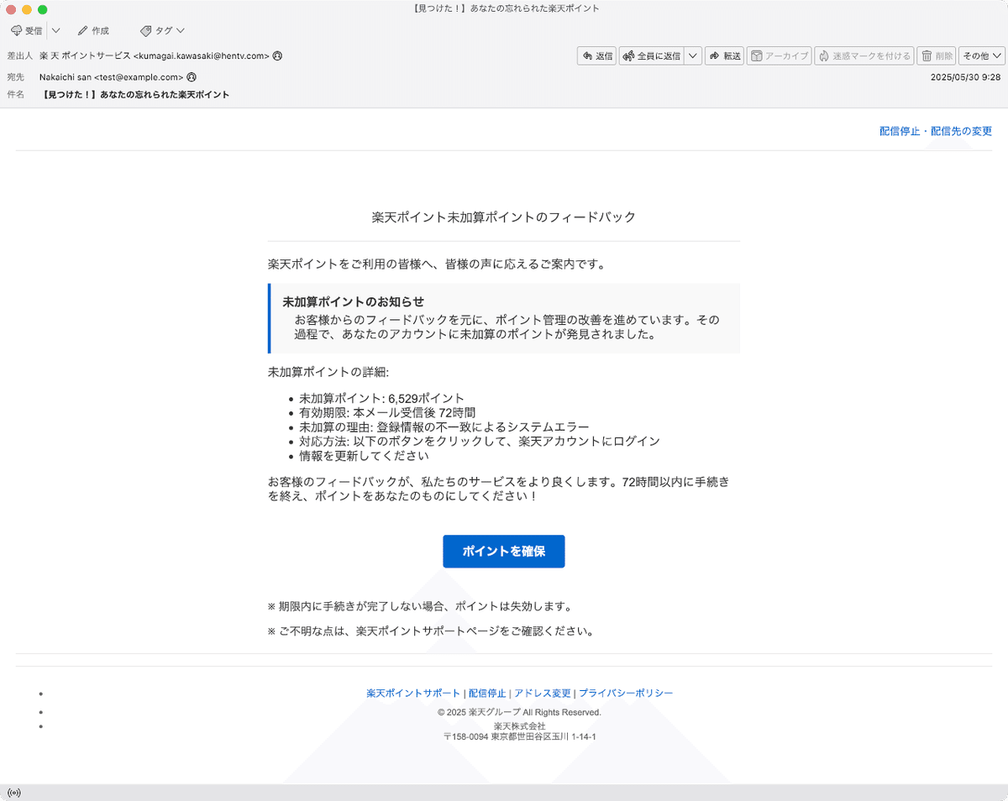Click the connection status icon in status bar
Viewport: 1008px width, 801px height.
click(13, 793)
